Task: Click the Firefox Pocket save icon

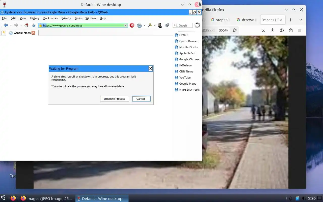Action: 263,30
